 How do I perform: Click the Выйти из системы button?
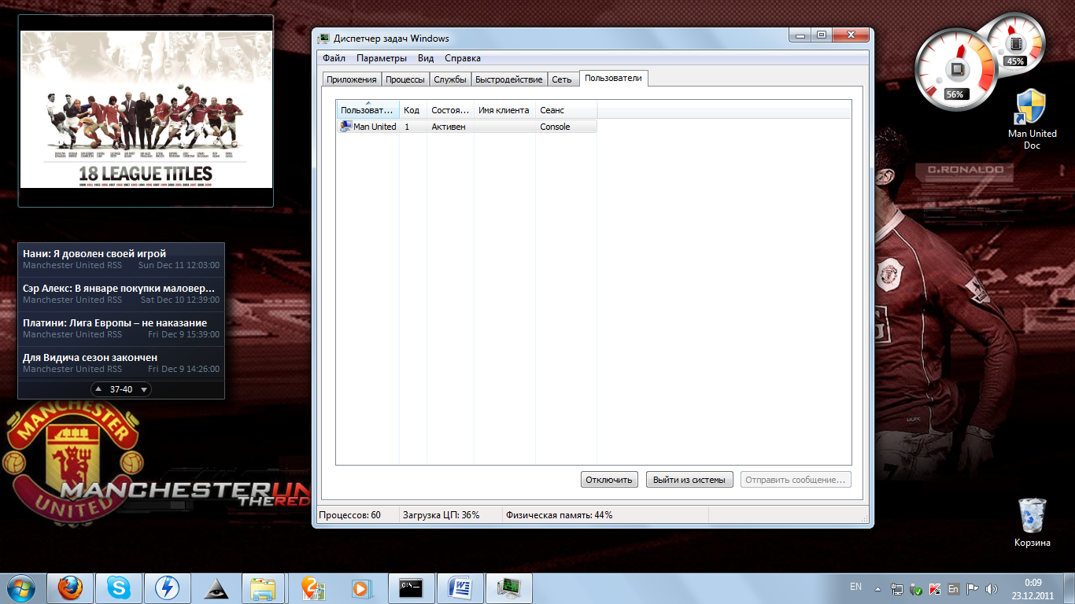[x=689, y=480]
